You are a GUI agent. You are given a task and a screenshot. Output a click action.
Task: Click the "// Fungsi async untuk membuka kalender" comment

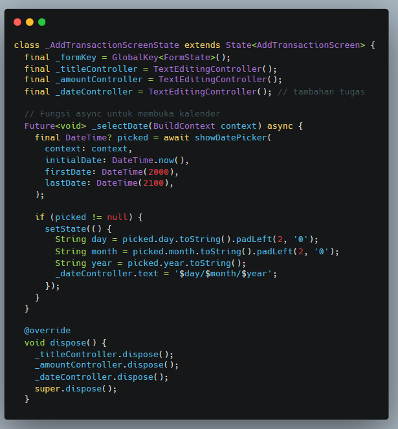122,113
